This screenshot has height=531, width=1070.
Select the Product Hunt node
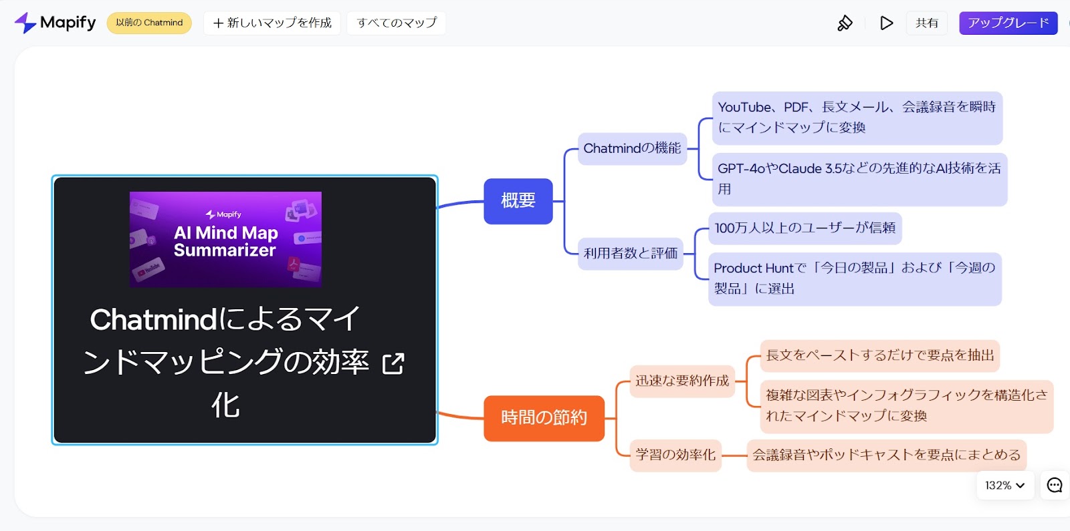(x=855, y=279)
